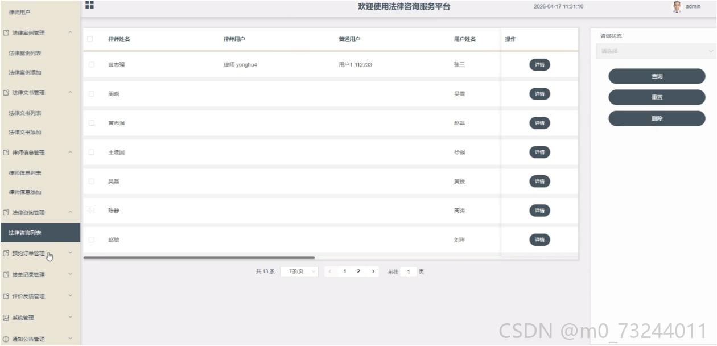
Task: Click the 通知公告管理 info icon
Action: 6,339
